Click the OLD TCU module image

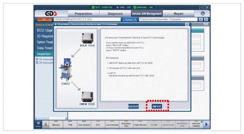(x=87, y=38)
